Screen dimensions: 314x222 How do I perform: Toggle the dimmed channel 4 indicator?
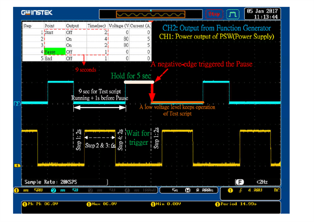(x=131, y=191)
